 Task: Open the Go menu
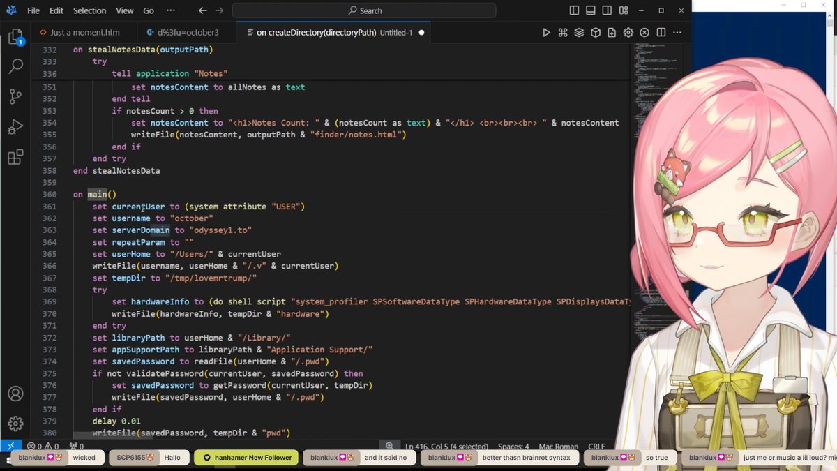pos(149,10)
